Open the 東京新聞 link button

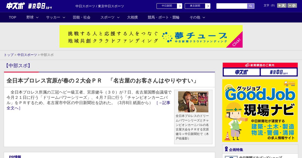click(x=195, y=6)
